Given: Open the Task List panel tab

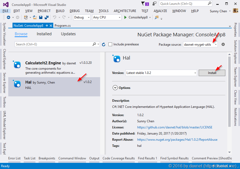Looking at the screenshot, I should click(30, 158).
